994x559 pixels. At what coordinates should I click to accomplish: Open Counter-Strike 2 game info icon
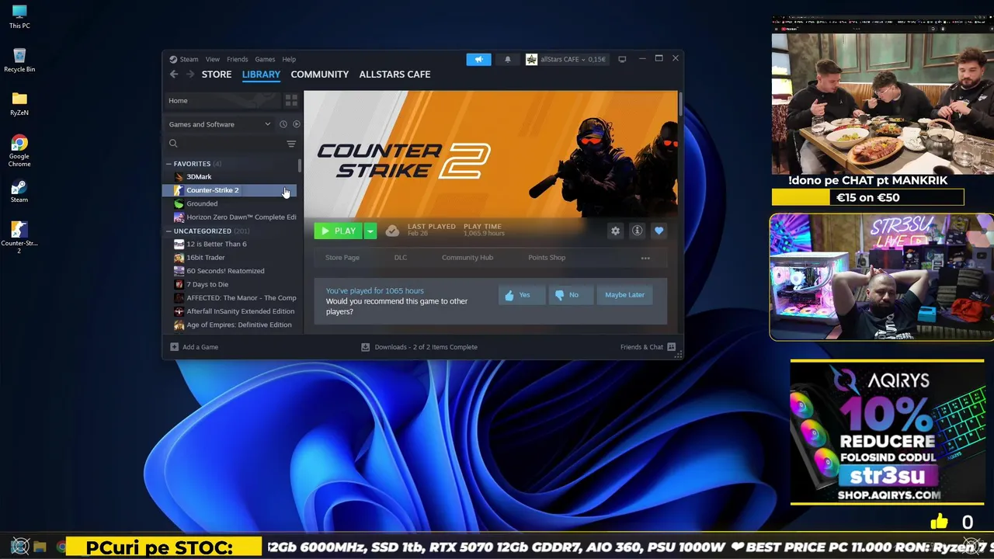tap(637, 231)
